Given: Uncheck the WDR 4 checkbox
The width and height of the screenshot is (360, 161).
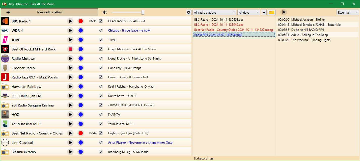Looking at the screenshot, I should pyautogui.click(x=101, y=31).
